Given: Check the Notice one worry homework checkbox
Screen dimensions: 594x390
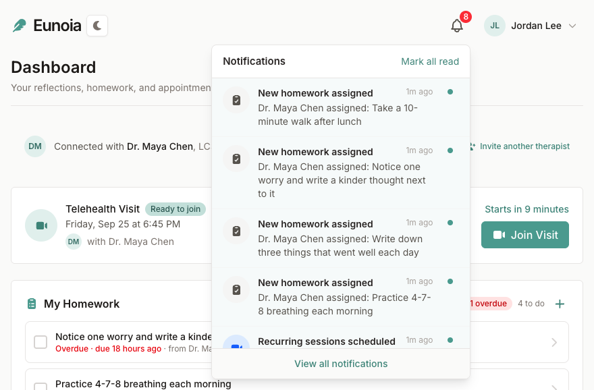Looking at the screenshot, I should (40, 342).
